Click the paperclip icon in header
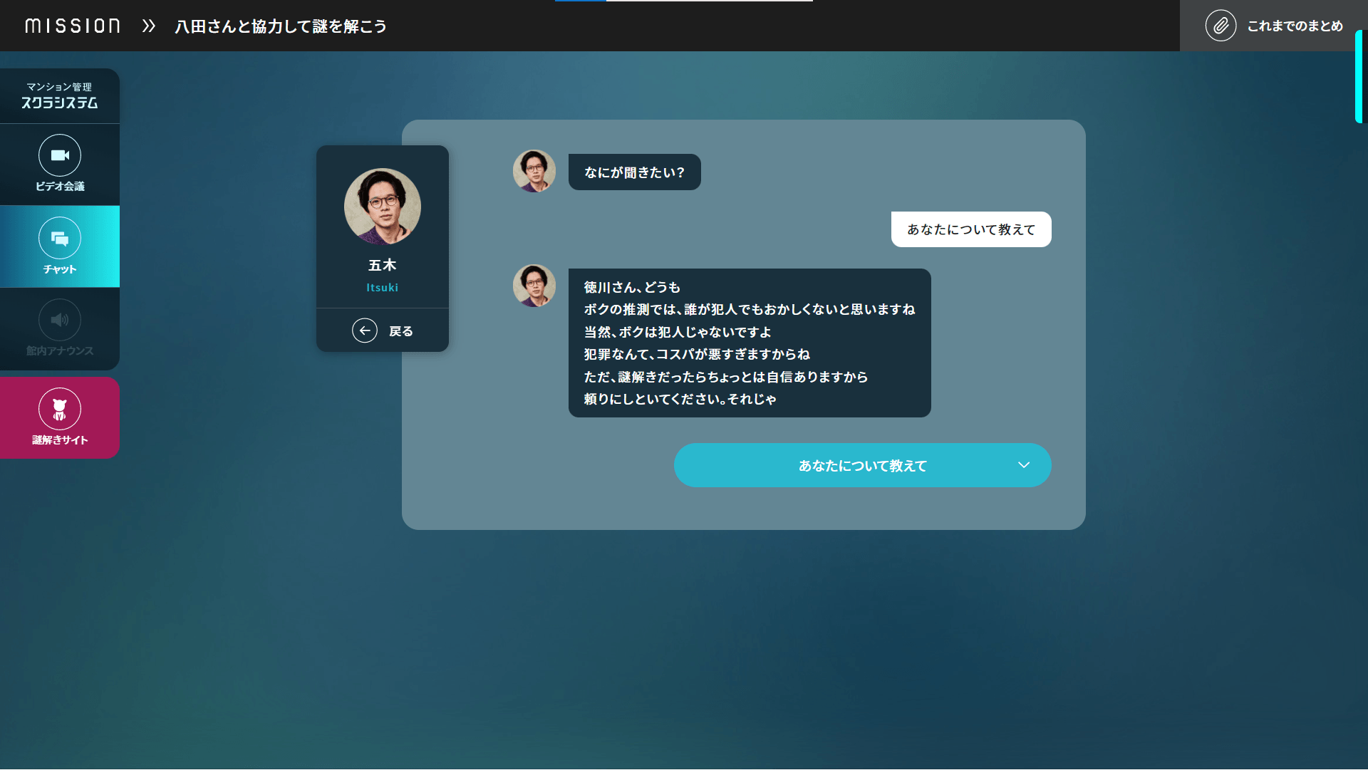Screen dimensions: 1368x775 click(x=1221, y=26)
